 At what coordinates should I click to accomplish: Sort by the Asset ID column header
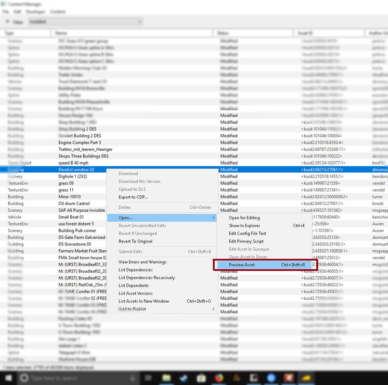pyautogui.click(x=329, y=33)
